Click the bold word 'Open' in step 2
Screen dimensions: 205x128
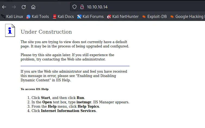(47, 102)
